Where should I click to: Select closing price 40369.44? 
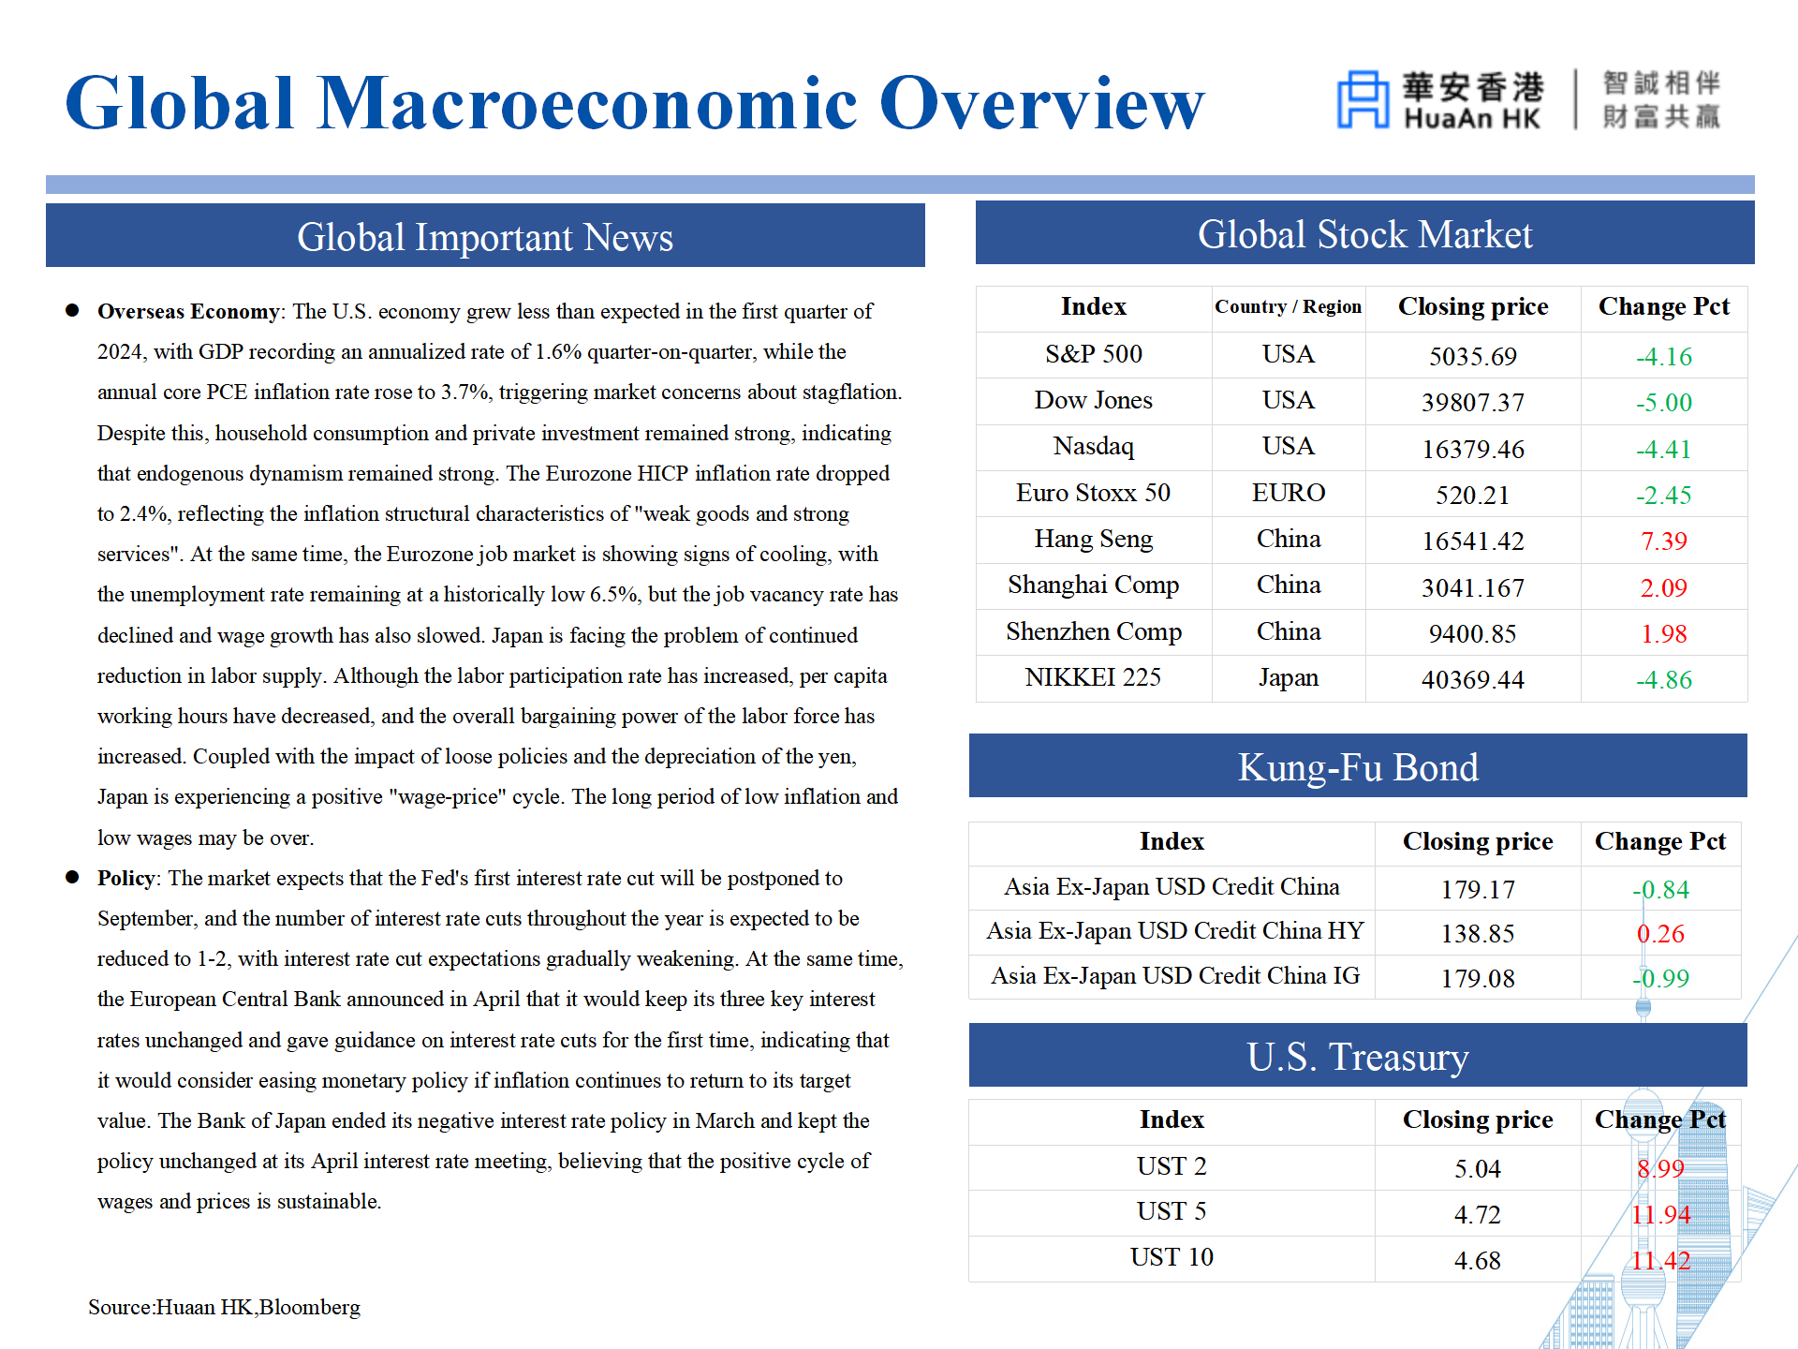click(x=1473, y=679)
